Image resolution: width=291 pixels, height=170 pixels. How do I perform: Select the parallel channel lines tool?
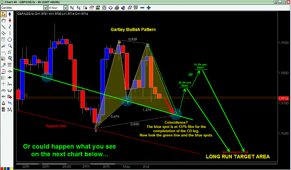click(x=4, y=33)
